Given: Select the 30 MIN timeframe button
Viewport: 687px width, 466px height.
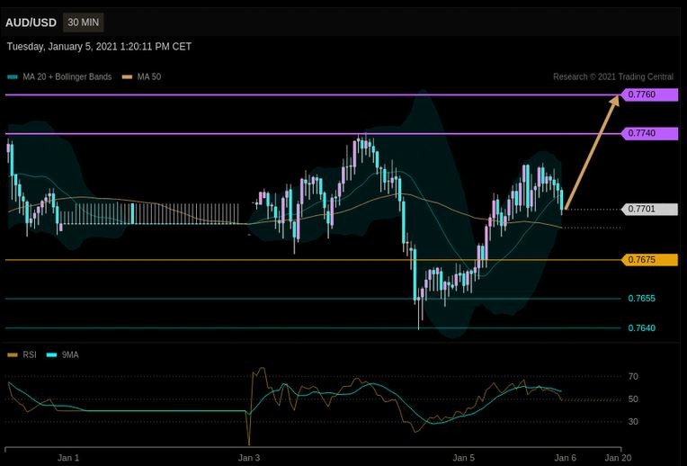Looking at the screenshot, I should point(84,22).
